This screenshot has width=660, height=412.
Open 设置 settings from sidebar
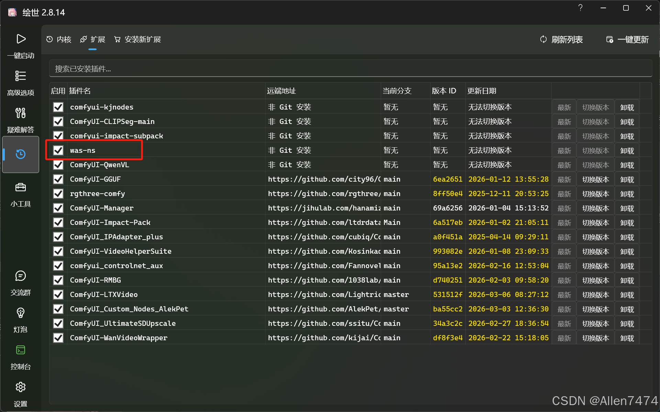coord(21,394)
